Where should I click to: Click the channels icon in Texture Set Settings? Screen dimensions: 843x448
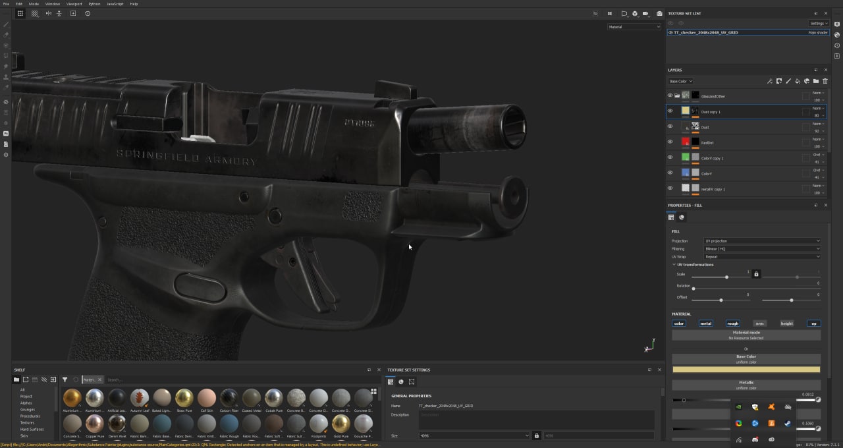pos(401,381)
